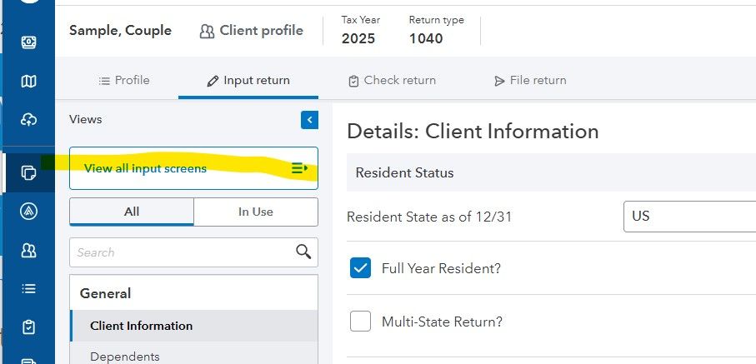Open the clients people icon in sidebar
This screenshot has width=756, height=364.
pos(29,250)
